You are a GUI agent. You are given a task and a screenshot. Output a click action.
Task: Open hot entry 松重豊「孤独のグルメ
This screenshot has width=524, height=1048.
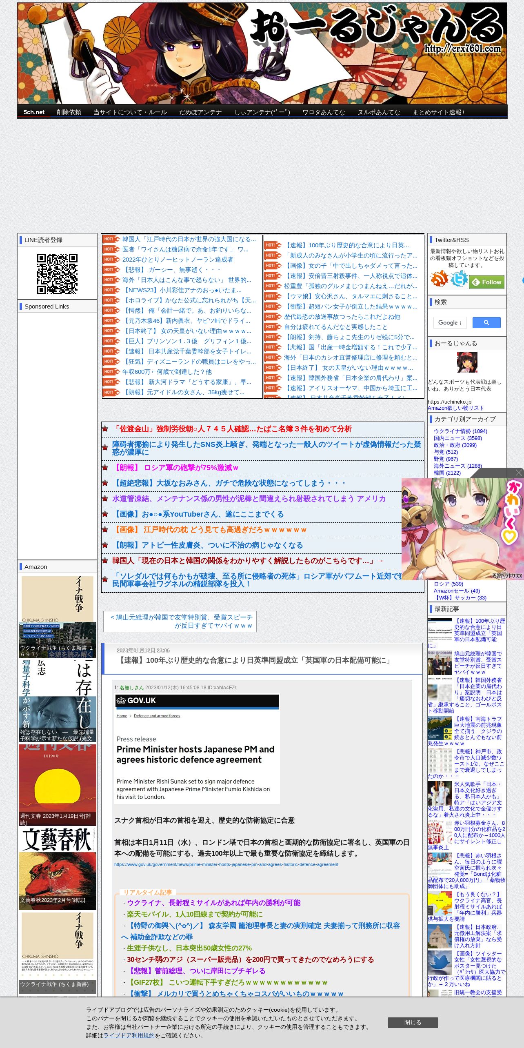pyautogui.click(x=351, y=286)
